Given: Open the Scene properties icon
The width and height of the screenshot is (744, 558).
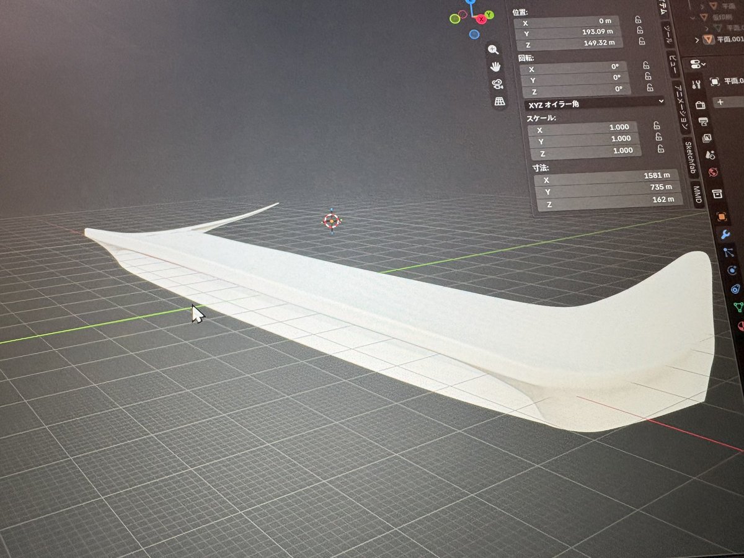Looking at the screenshot, I should pos(711,154).
